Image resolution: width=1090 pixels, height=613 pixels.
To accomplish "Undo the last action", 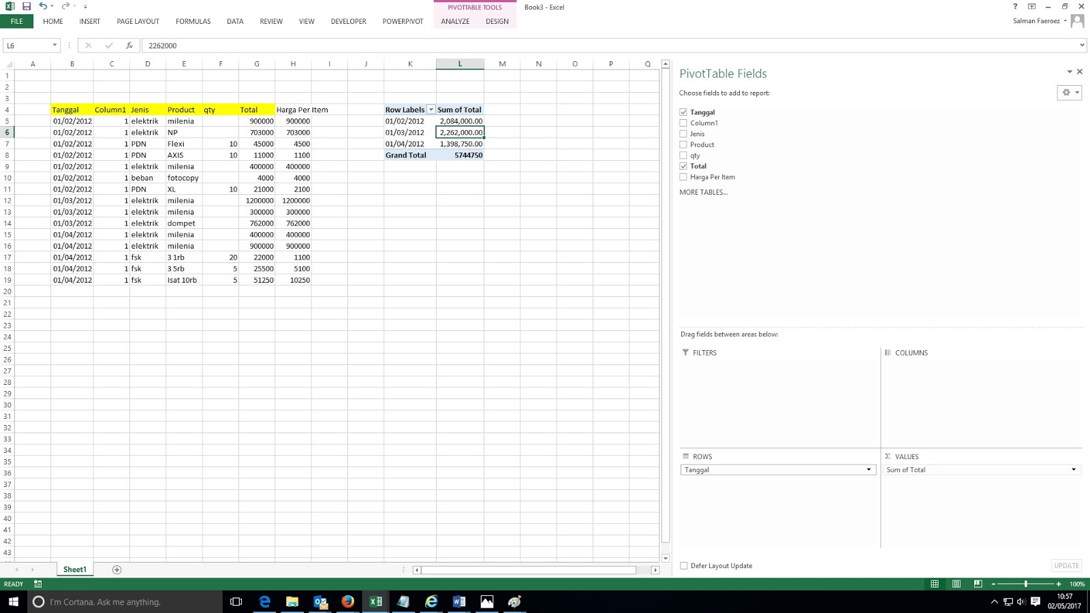I will tap(42, 6).
